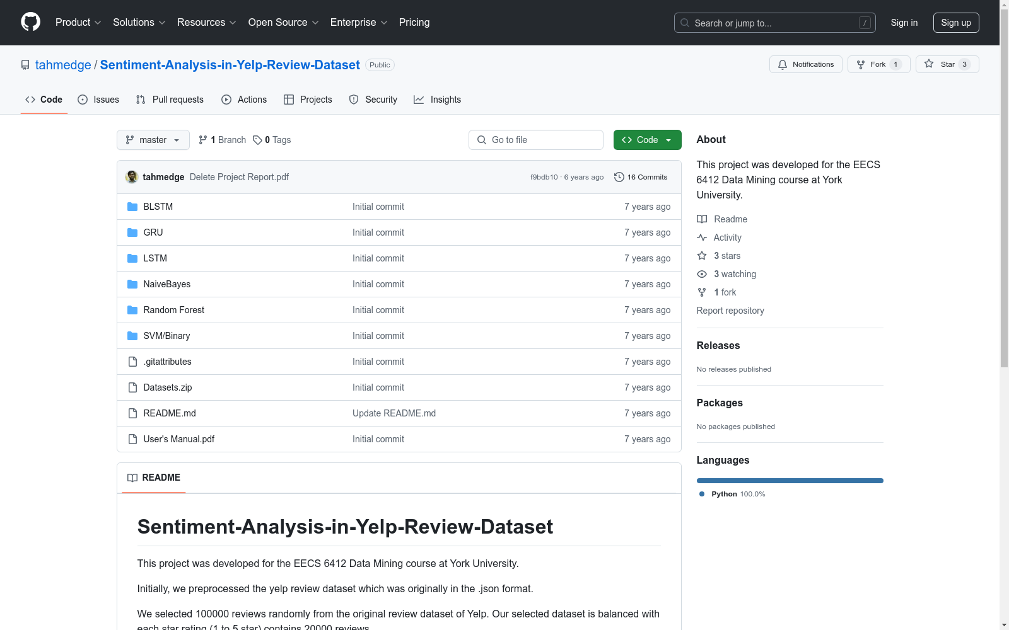The image size is (1009, 630).
Task: Click the GRU folder icon
Action: click(132, 232)
